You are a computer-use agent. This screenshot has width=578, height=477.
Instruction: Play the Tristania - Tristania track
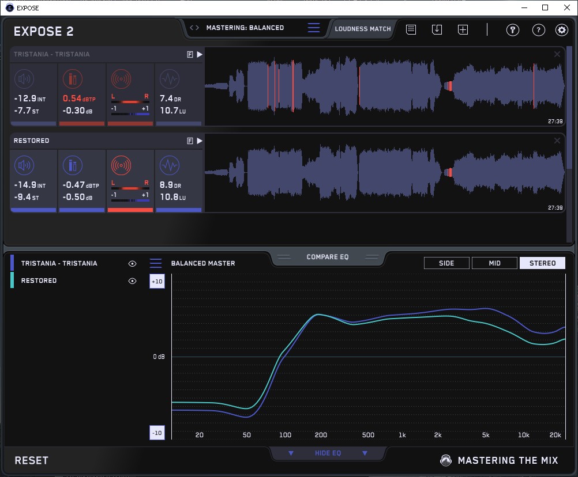pyautogui.click(x=200, y=54)
